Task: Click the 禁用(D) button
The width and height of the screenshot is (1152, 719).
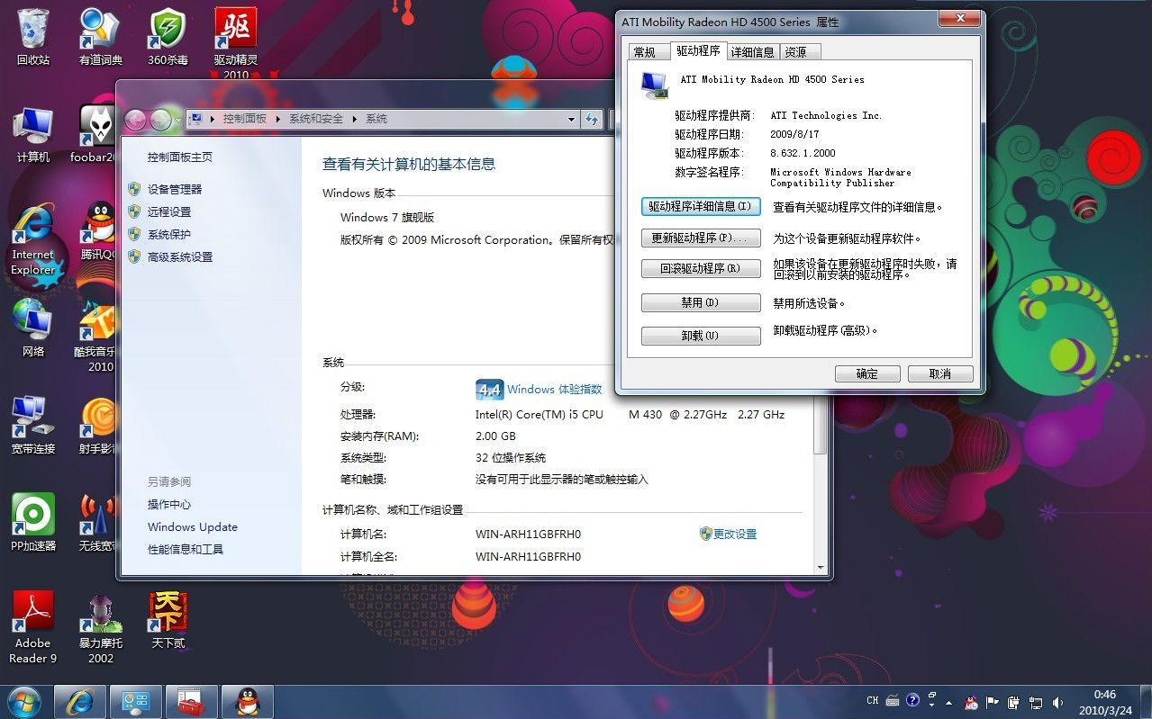Action: [x=701, y=303]
